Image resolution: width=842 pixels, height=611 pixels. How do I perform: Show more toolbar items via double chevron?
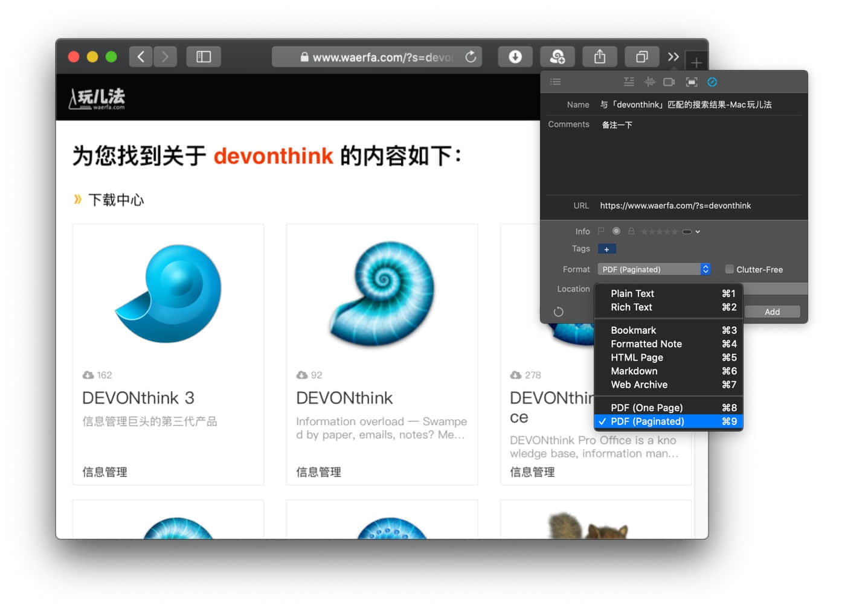coord(673,57)
